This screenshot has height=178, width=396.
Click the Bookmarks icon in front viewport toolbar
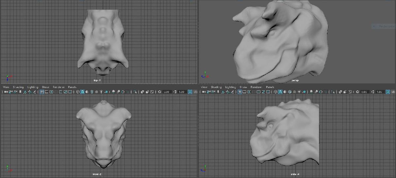coord(20,92)
